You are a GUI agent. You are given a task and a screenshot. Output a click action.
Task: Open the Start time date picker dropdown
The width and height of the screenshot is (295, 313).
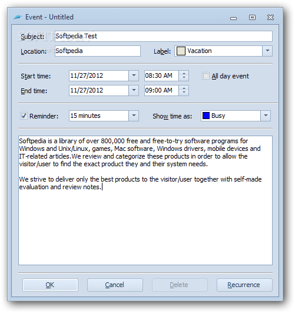click(x=134, y=75)
